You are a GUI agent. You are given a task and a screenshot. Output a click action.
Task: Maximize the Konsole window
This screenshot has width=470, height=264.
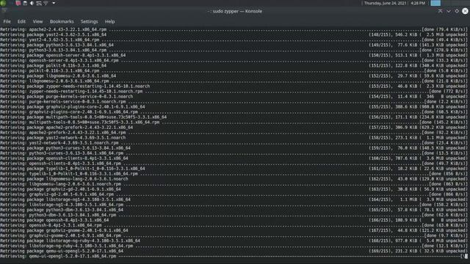click(x=457, y=11)
